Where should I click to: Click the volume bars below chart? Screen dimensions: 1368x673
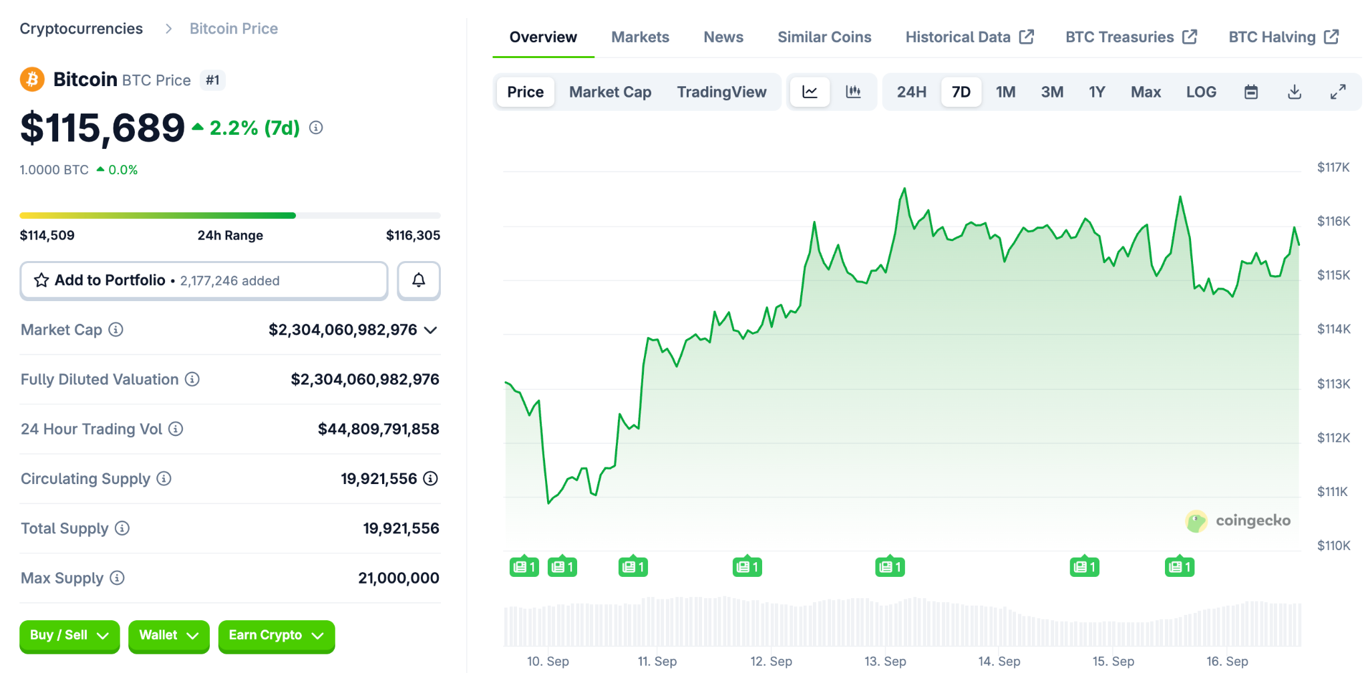pyautogui.click(x=902, y=622)
